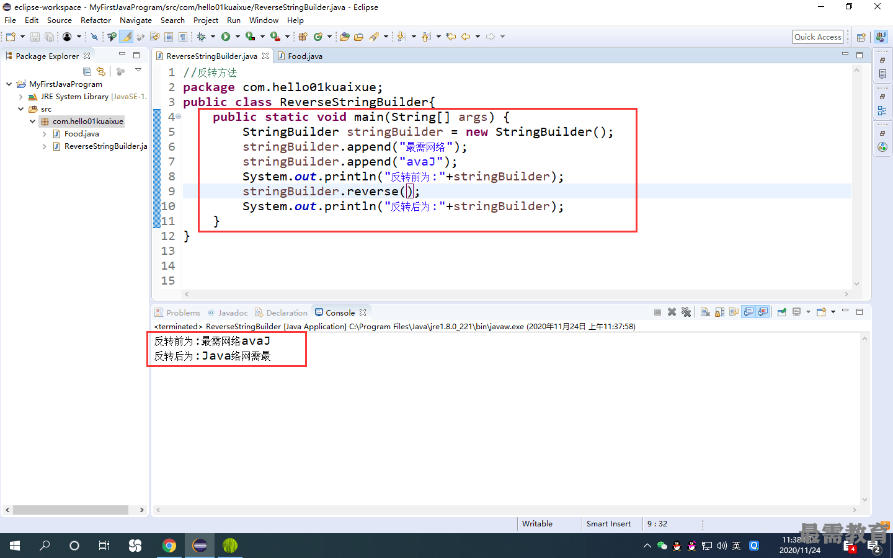Toggle Show Console on Standard Error
The image size is (893, 558).
pyautogui.click(x=763, y=312)
